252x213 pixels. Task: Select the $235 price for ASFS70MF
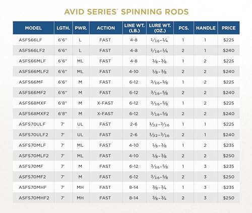[x=228, y=166]
